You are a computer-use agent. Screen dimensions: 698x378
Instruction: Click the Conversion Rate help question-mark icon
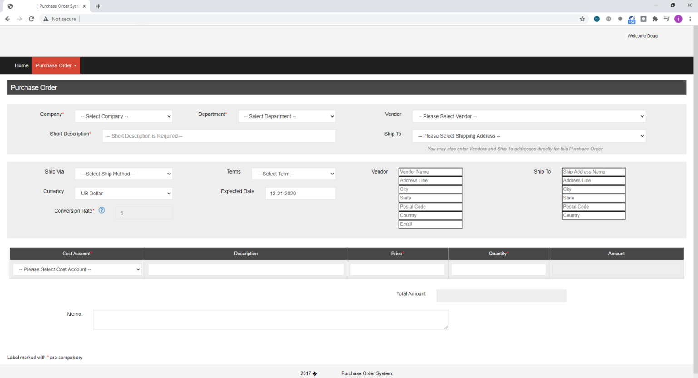coord(102,210)
